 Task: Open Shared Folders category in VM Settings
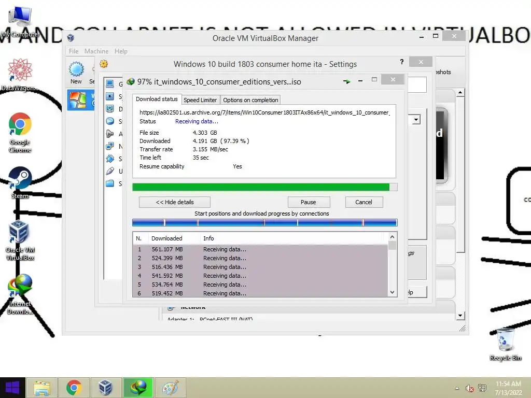click(x=114, y=184)
